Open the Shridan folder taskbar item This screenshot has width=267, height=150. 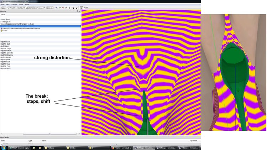pos(77,148)
